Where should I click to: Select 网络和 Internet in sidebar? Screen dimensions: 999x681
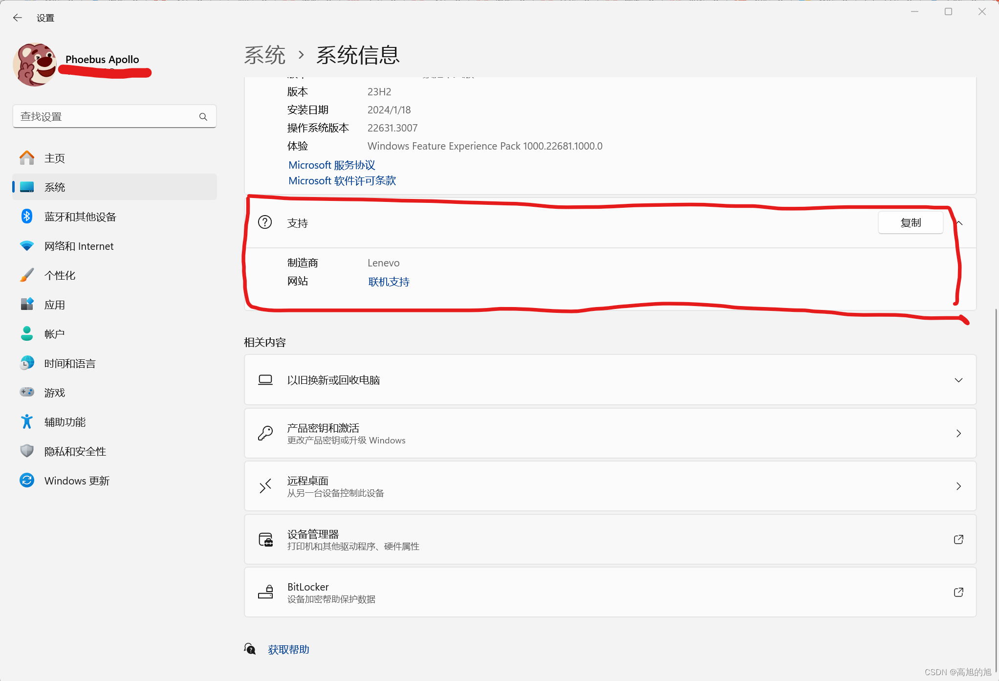79,246
